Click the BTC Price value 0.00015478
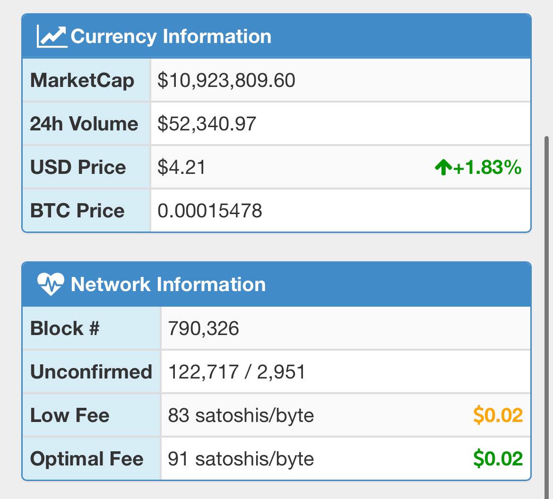Image resolution: width=553 pixels, height=499 pixels. pos(210,211)
